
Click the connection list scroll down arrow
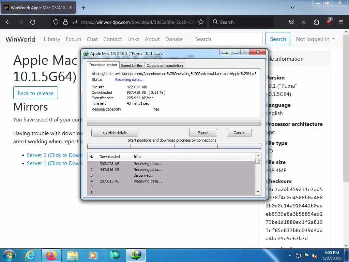[258, 192]
